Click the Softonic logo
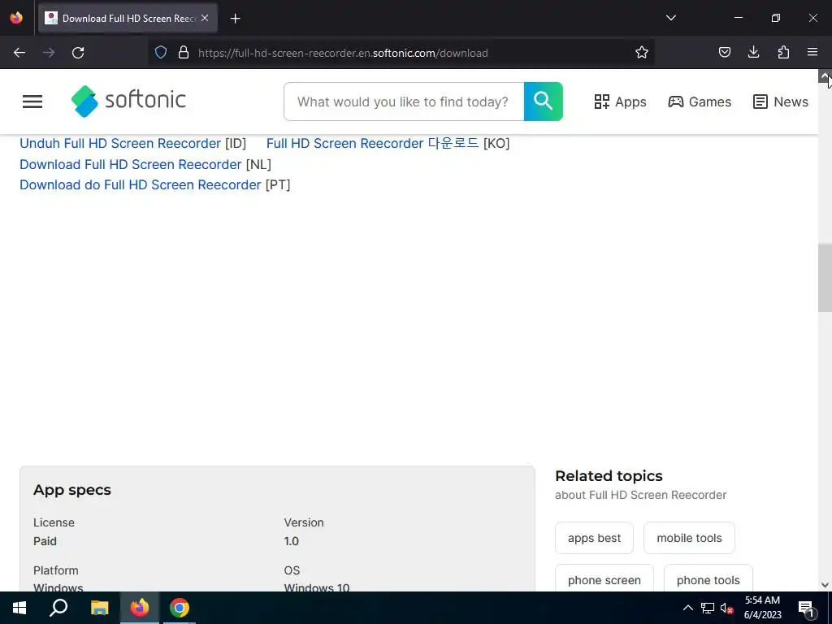 point(128,101)
